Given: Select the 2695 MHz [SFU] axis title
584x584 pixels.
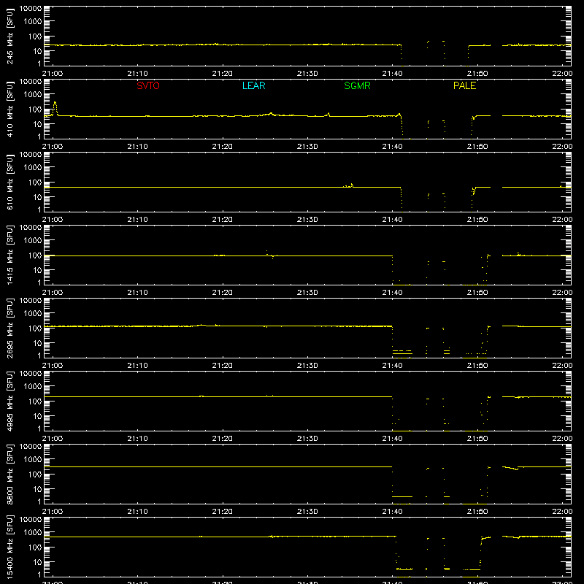Looking at the screenshot, I should (10, 328).
